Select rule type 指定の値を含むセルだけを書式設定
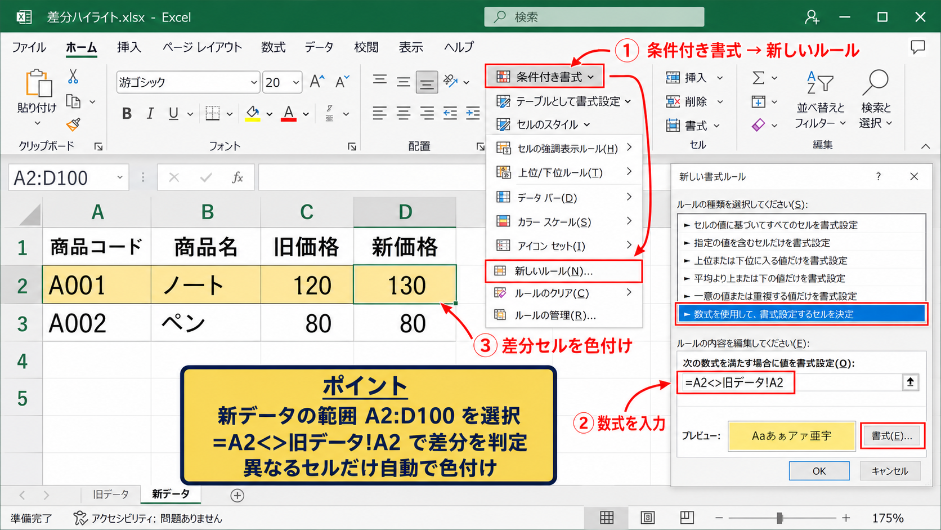The image size is (941, 530). tap(801, 243)
